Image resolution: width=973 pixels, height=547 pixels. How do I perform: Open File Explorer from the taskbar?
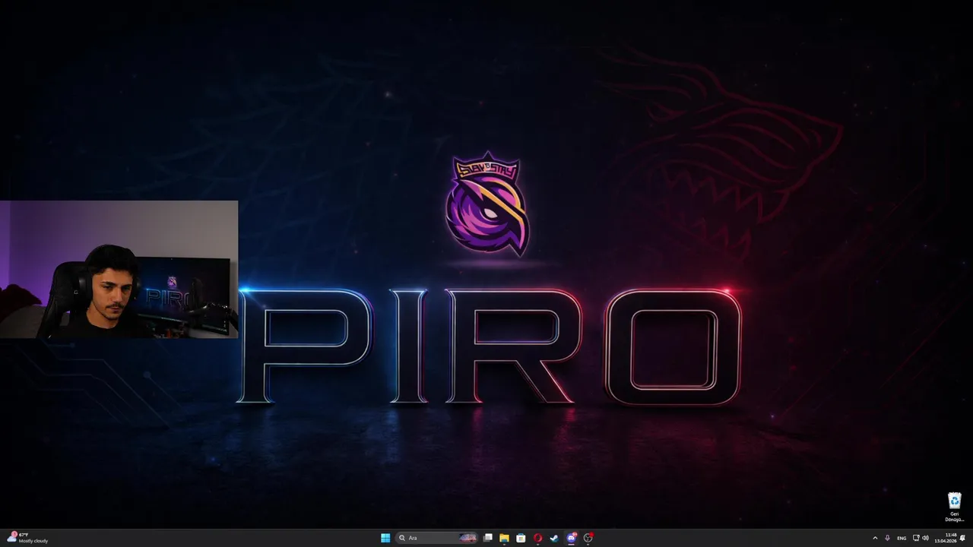[x=504, y=538]
